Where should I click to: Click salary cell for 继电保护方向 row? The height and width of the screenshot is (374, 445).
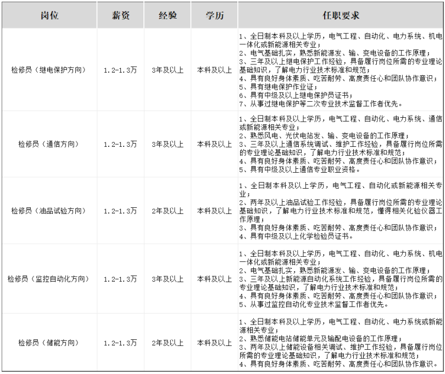click(x=120, y=70)
